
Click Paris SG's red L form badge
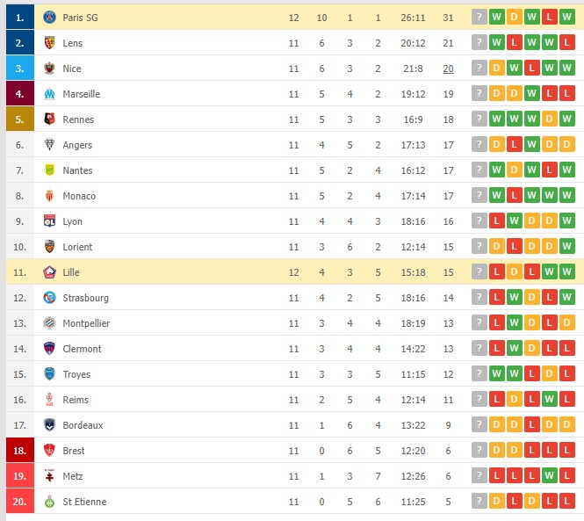(549, 18)
